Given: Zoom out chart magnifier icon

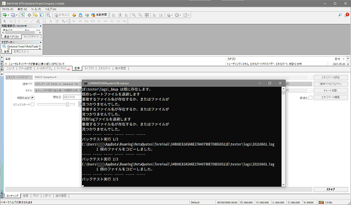Looking at the screenshot, I should point(140,15).
